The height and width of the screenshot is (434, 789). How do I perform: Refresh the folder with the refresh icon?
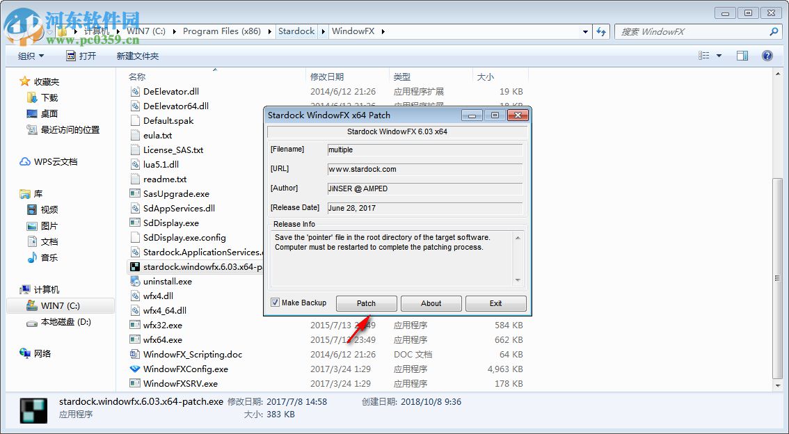(601, 31)
